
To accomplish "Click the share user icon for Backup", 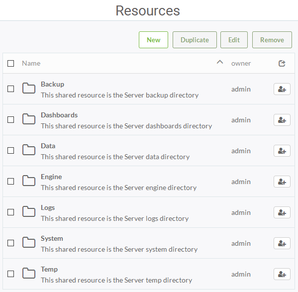I will (x=282, y=89).
